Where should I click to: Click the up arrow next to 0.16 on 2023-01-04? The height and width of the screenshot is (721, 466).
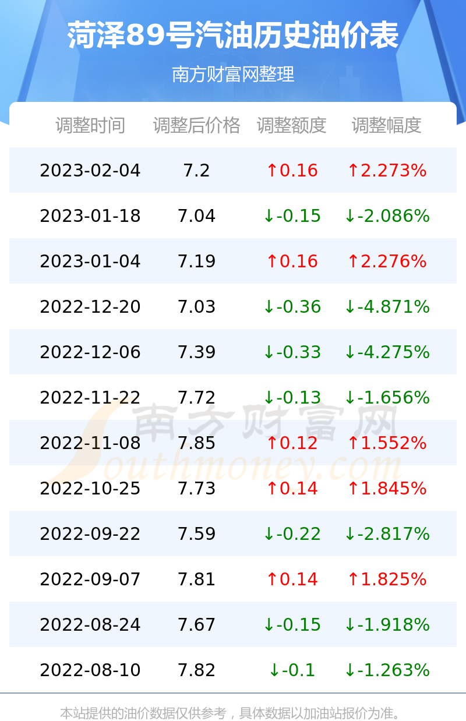pos(271,261)
